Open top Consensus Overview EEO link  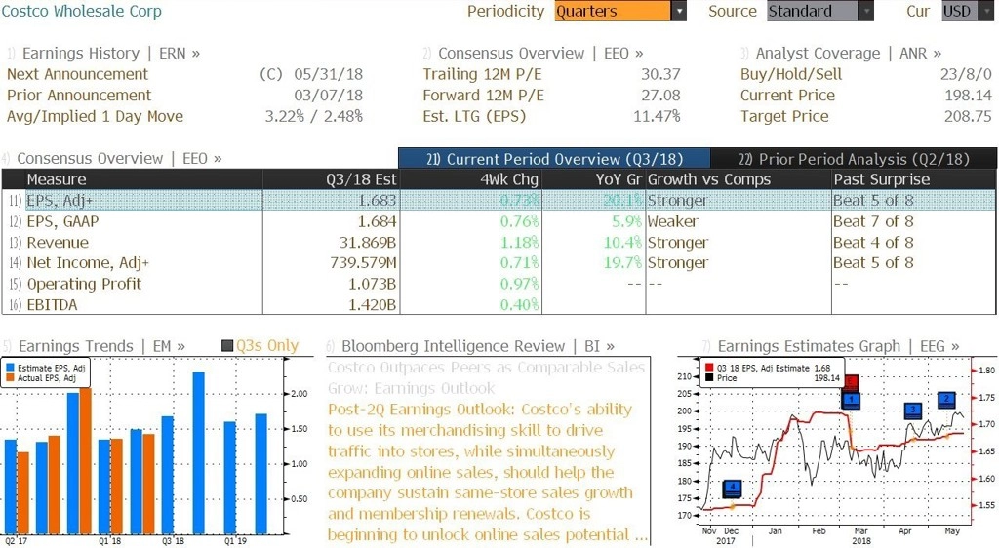[x=533, y=54]
